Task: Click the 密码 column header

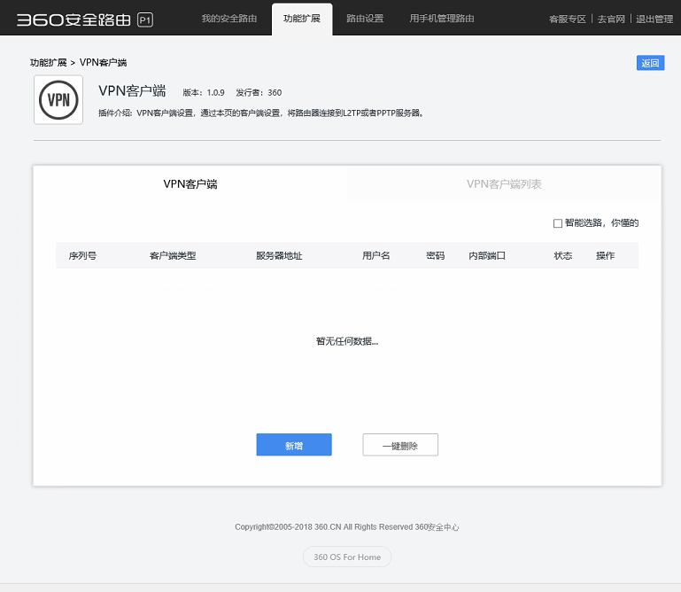Action: [x=435, y=255]
